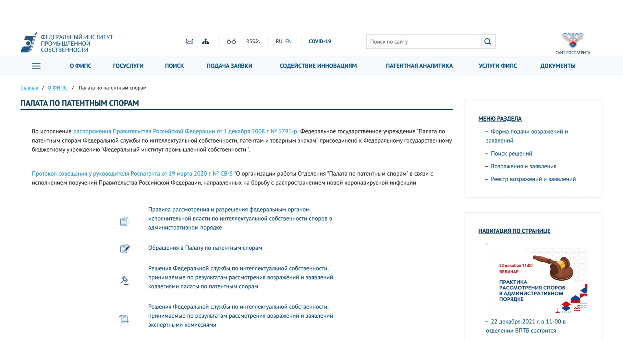Open the hamburger menu icon
623x341 pixels.
[x=36, y=66]
